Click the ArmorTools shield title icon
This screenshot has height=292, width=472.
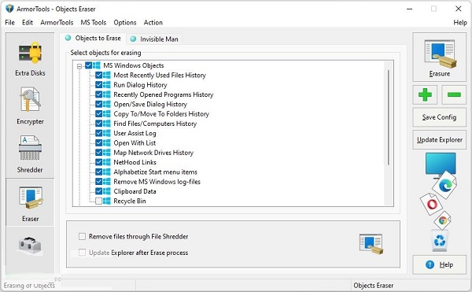click(9, 9)
